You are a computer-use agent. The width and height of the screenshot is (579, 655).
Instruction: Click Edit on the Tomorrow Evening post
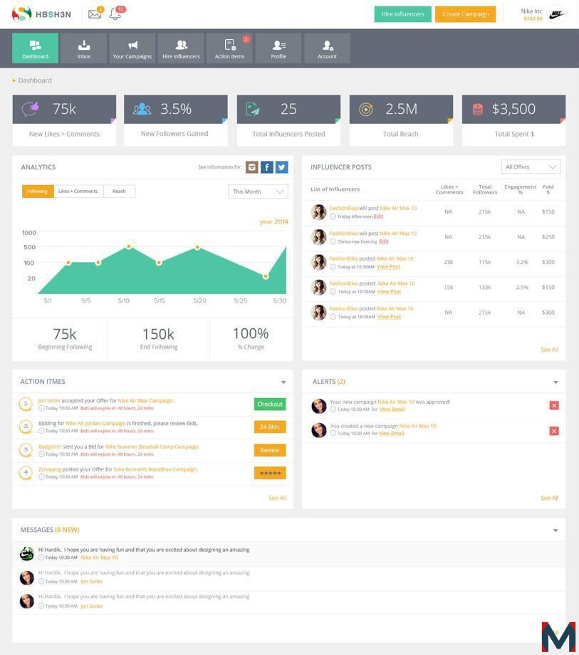coord(384,241)
